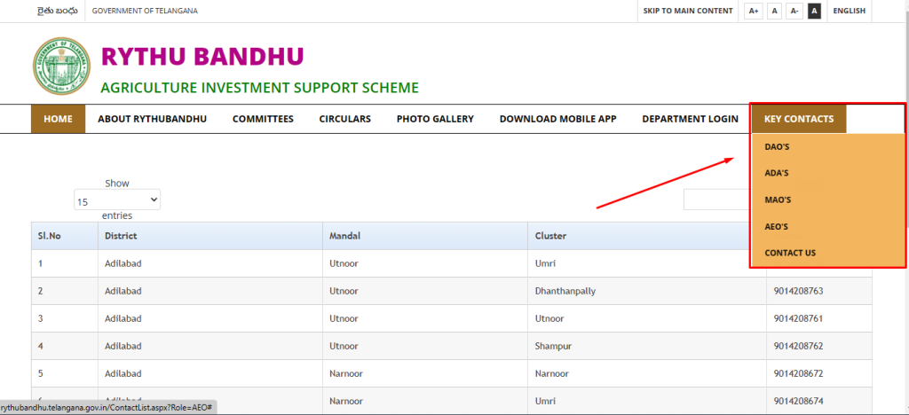The image size is (909, 415).
Task: Go to Contact Us page
Action: click(x=790, y=254)
